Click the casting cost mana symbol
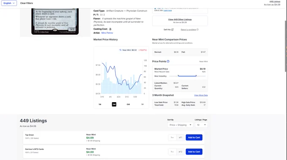Screen dimensions: 287x160 (x=110, y=29)
